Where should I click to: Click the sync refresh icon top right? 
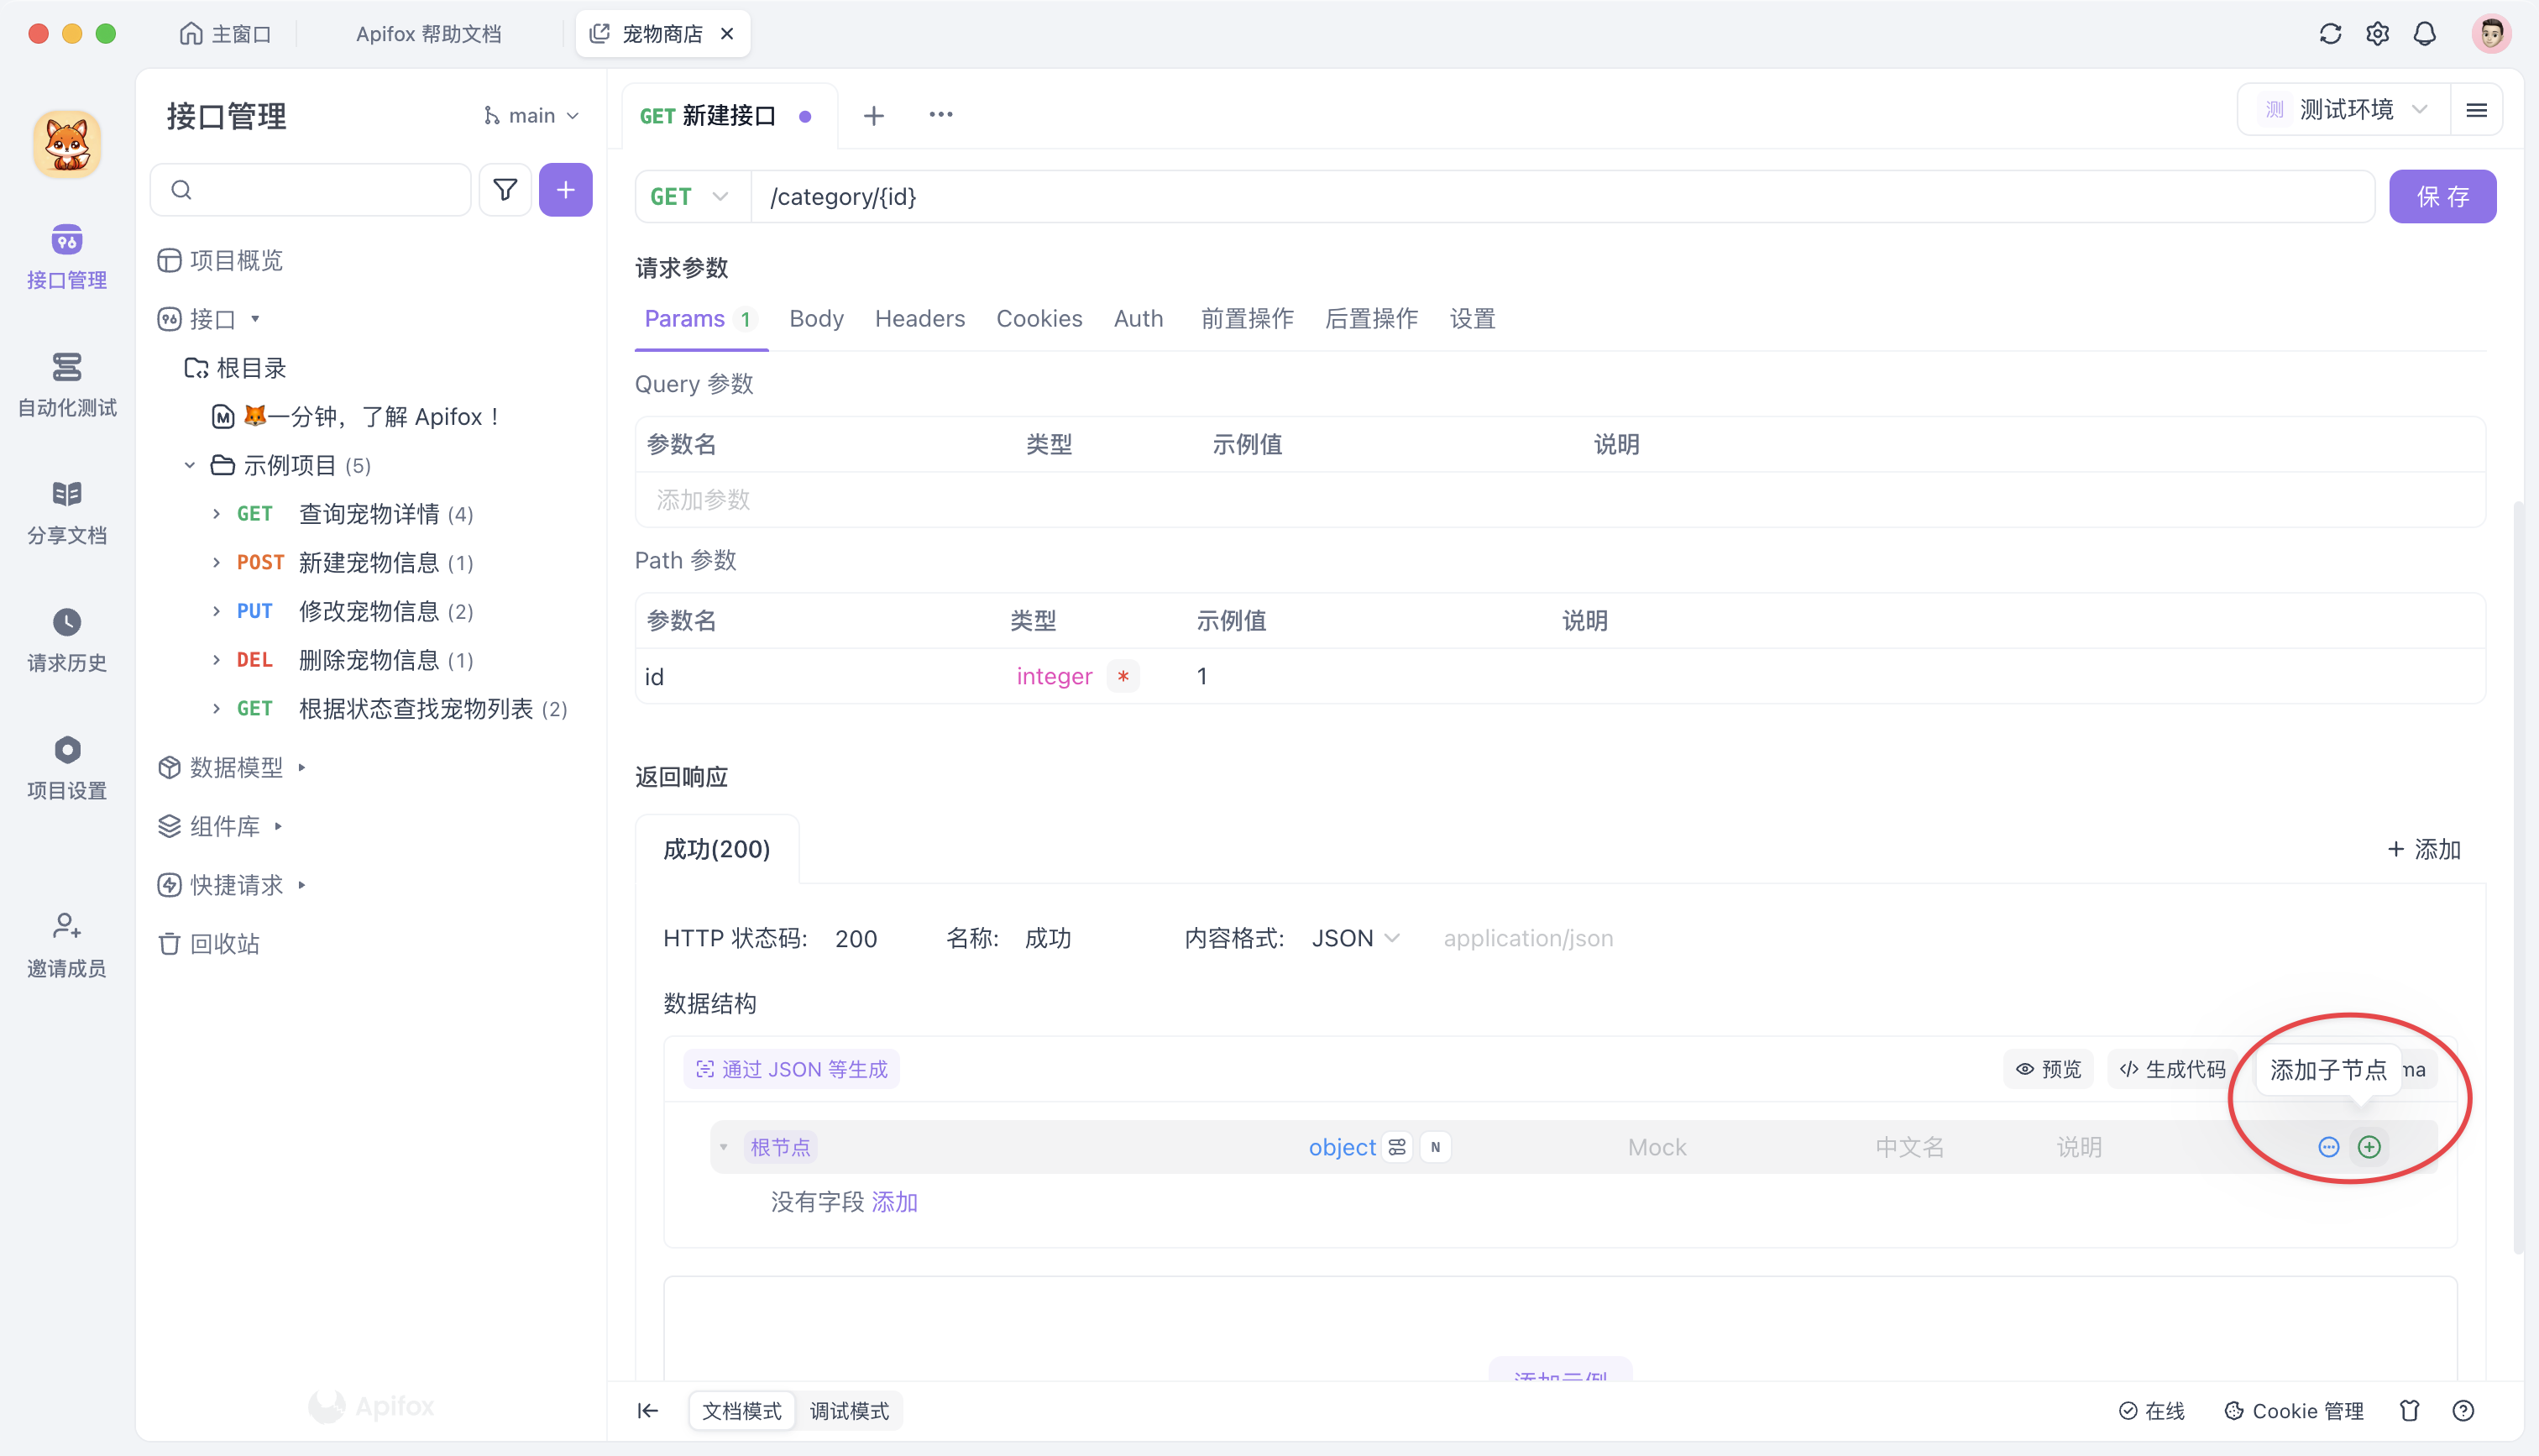click(x=2331, y=33)
